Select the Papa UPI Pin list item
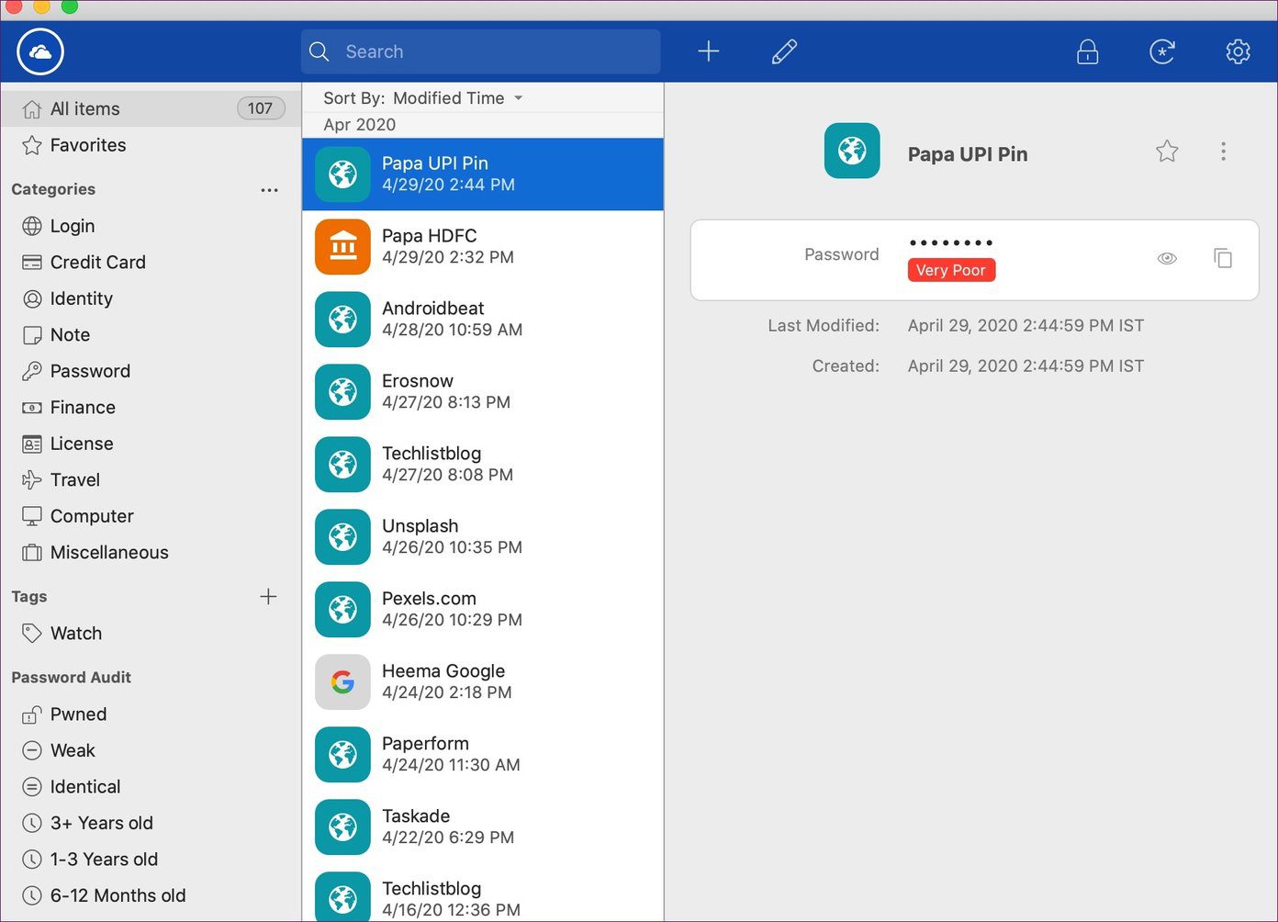Screen dimensions: 1278x922 coord(483,174)
